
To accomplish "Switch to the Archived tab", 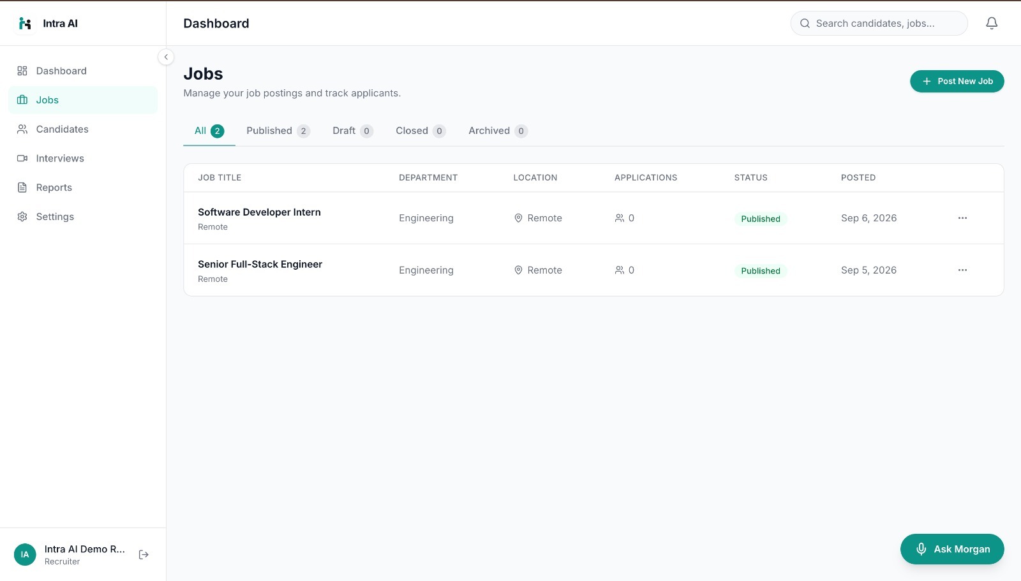I will point(498,131).
